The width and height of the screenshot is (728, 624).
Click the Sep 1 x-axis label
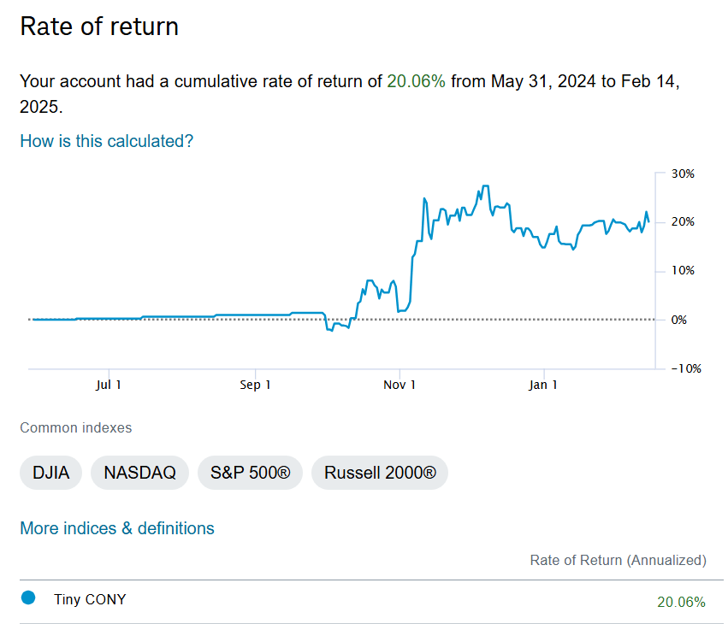coord(255,385)
